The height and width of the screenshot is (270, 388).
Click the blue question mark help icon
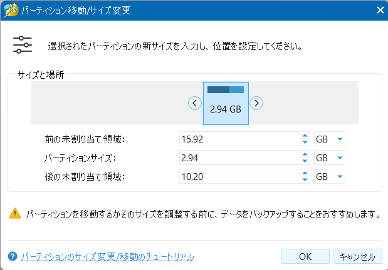click(x=12, y=256)
